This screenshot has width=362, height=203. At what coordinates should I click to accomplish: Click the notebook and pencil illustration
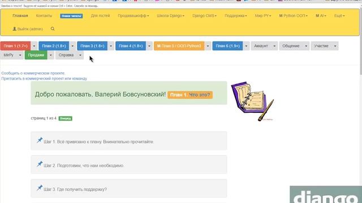pos(252,101)
